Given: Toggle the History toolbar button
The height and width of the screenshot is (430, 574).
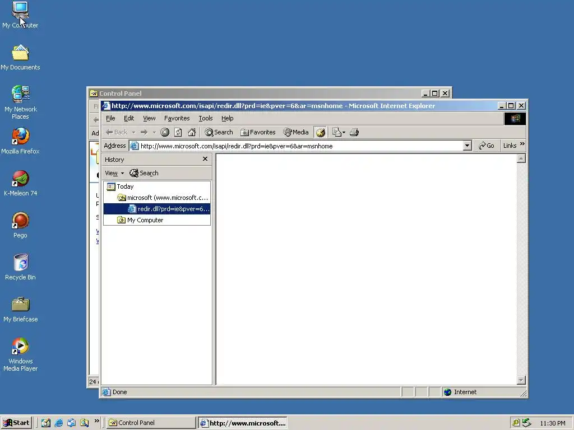Looking at the screenshot, I should (x=321, y=132).
